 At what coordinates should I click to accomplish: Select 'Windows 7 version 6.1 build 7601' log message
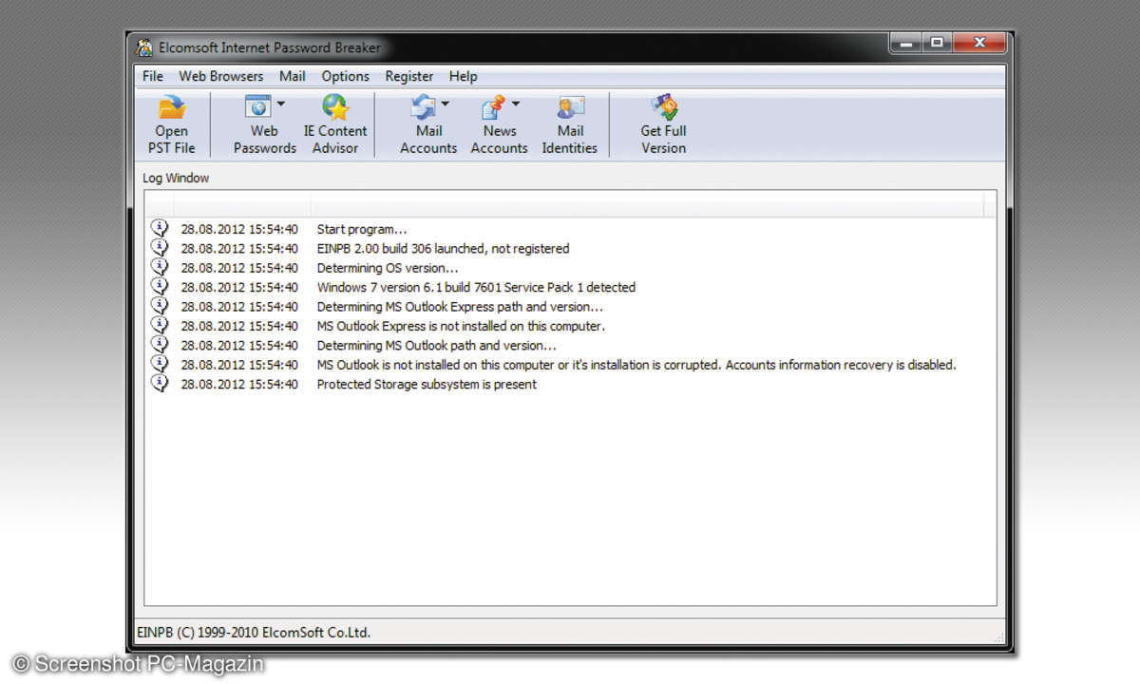click(476, 287)
